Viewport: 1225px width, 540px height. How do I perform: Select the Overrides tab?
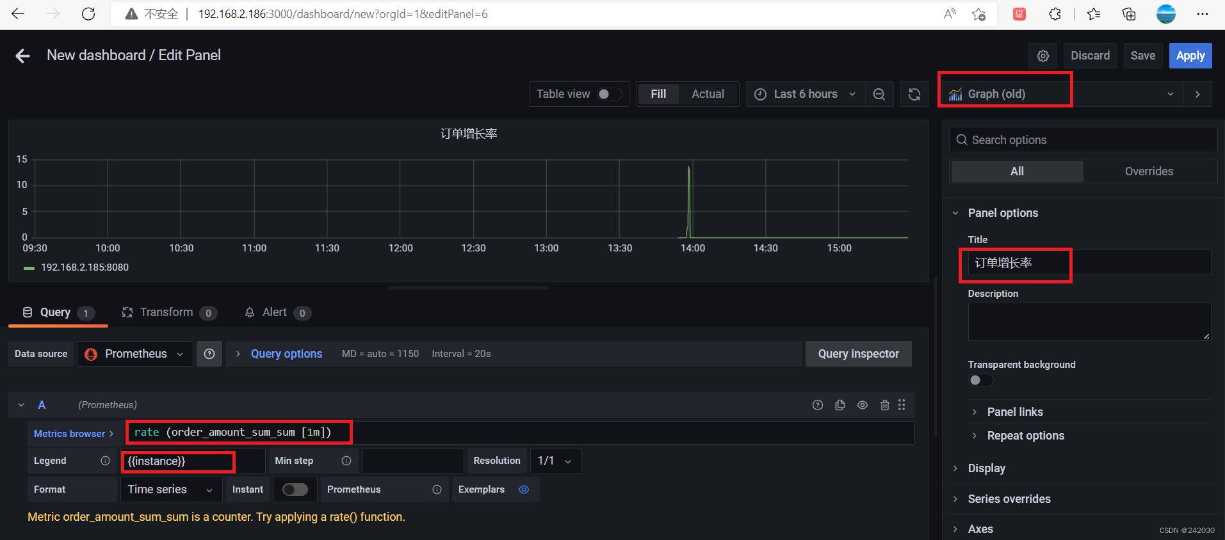tap(1149, 171)
